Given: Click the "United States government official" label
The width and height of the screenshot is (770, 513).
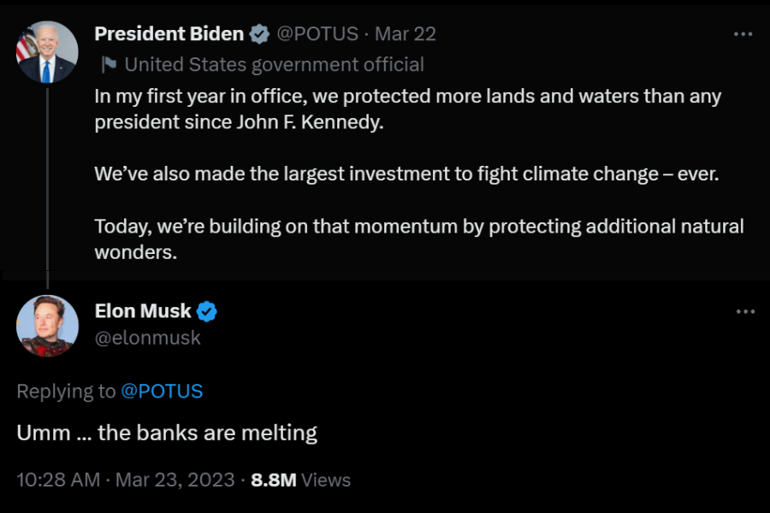Looking at the screenshot, I should tap(274, 64).
